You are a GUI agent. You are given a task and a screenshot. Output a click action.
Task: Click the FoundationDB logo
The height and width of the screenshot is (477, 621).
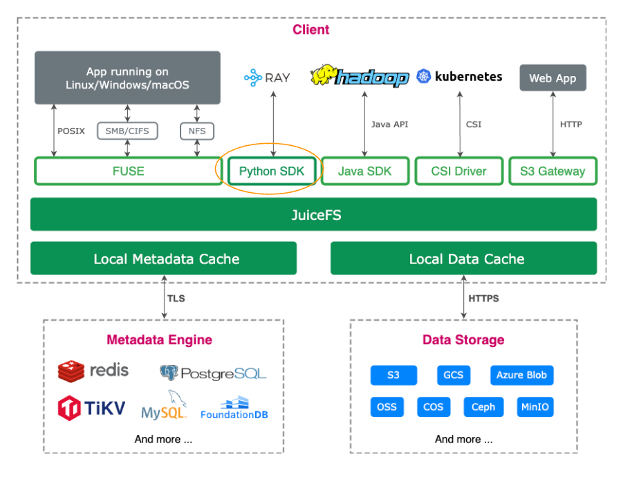click(234, 408)
